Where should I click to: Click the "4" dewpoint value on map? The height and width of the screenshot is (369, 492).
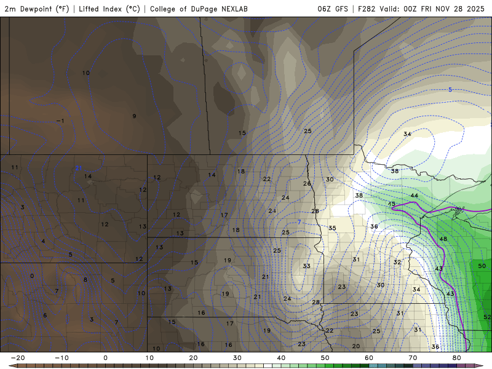[43, 241]
